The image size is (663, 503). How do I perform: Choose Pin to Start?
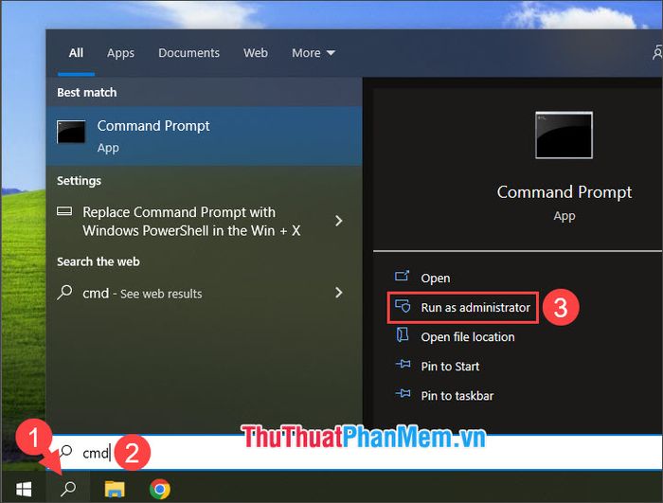tap(450, 367)
